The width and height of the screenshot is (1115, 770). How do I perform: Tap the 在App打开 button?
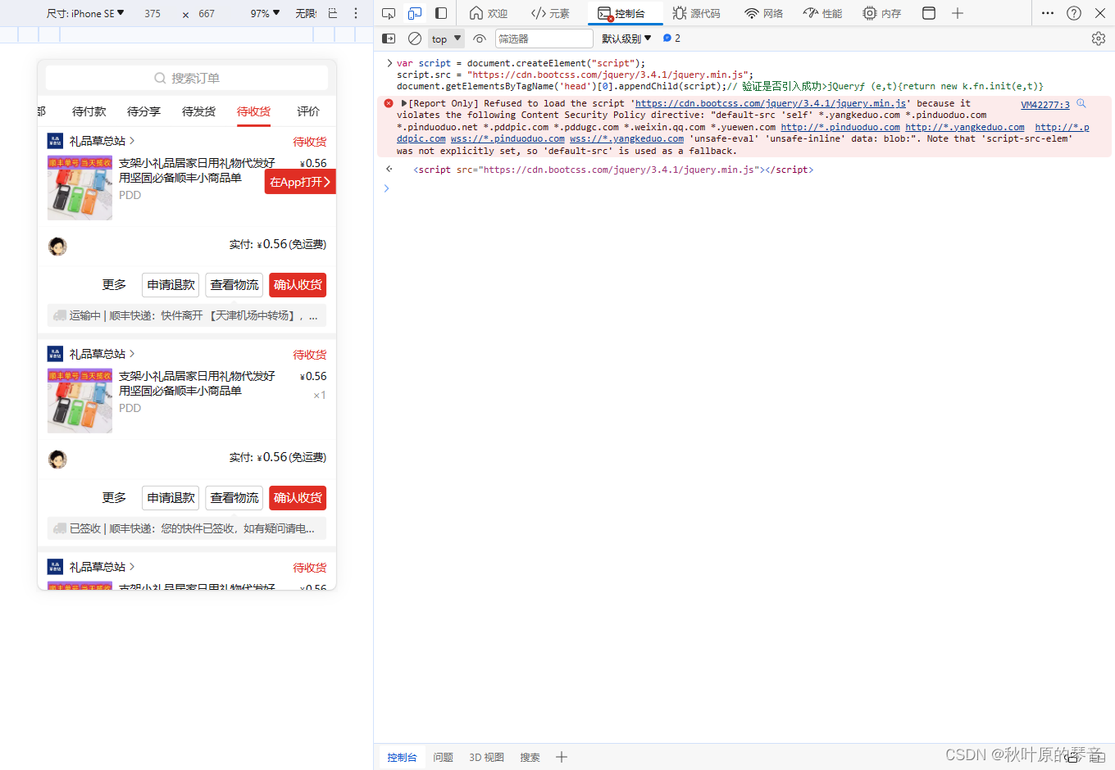300,182
